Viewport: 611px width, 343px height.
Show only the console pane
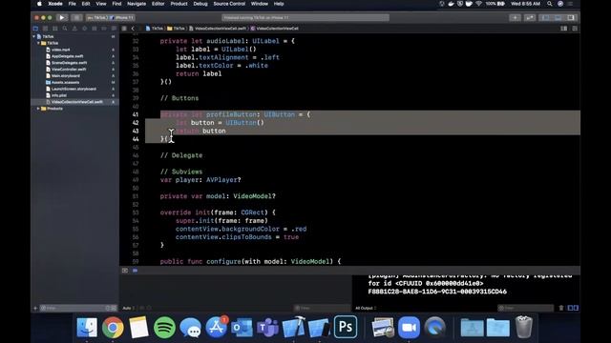576,308
